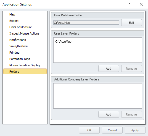Confirm settings with the OK button

click(x=89, y=130)
